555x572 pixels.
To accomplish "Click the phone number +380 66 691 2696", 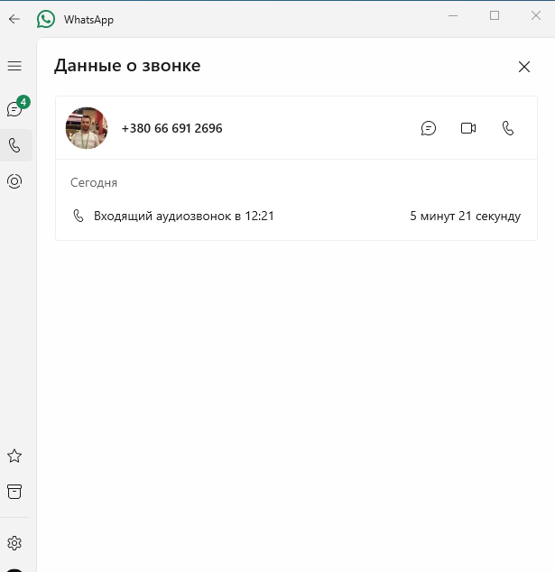I will pyautogui.click(x=171, y=128).
